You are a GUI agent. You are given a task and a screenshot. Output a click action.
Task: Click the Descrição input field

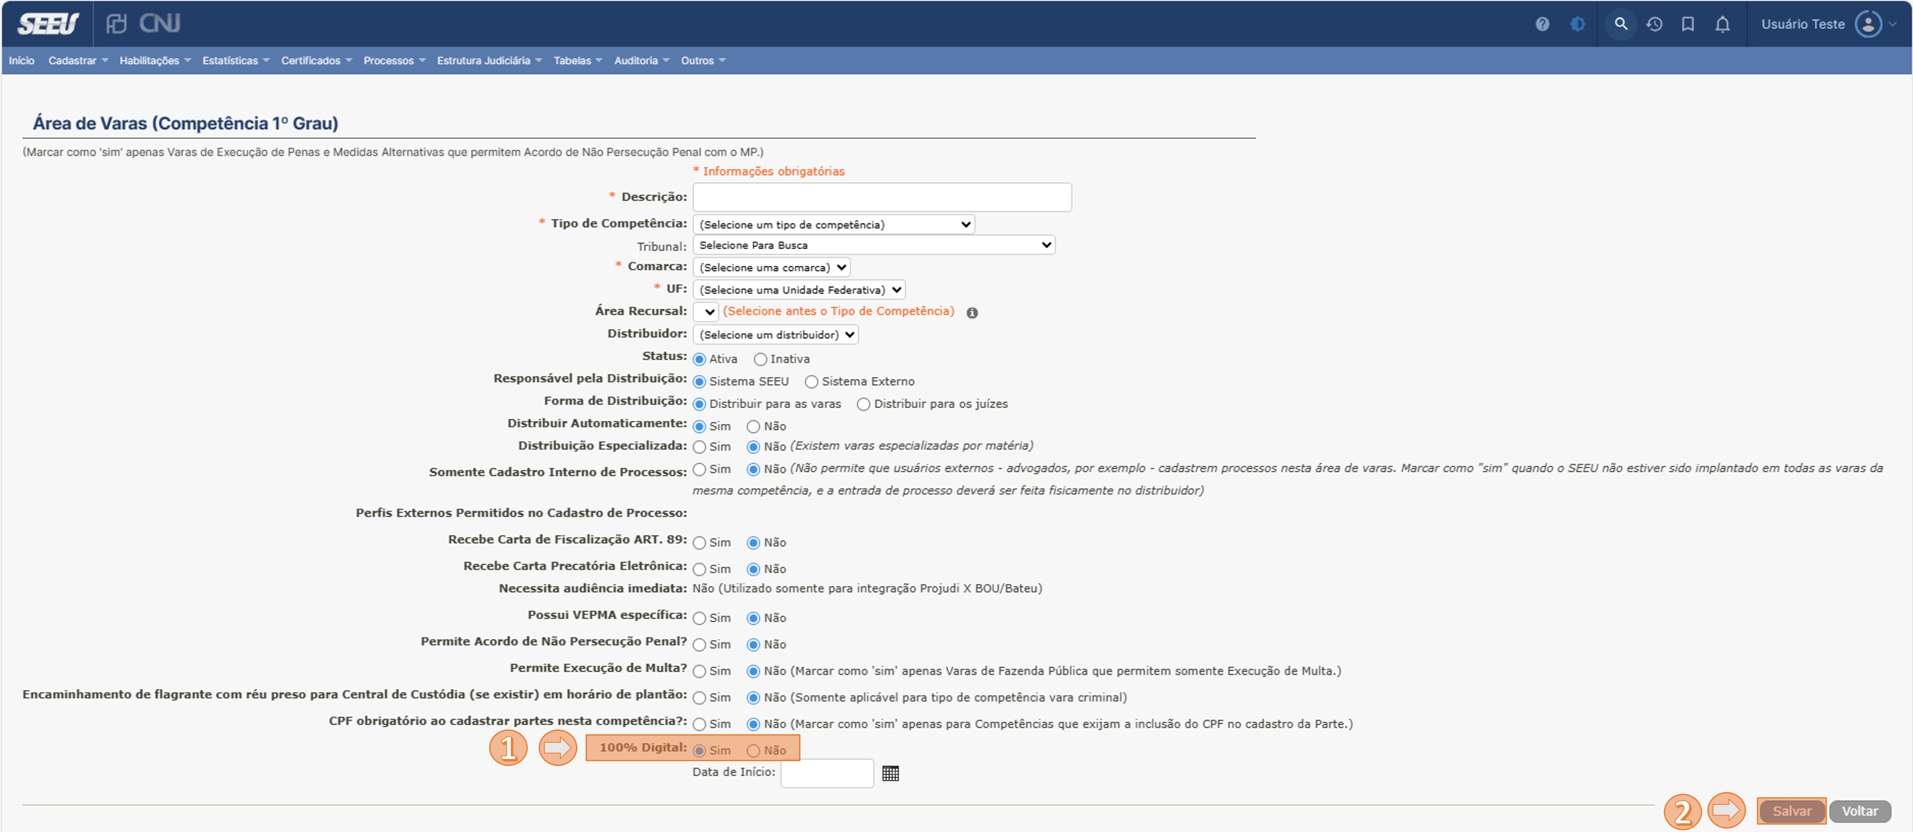point(881,197)
